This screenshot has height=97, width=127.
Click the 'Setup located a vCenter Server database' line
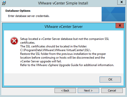[x=64, y=39]
